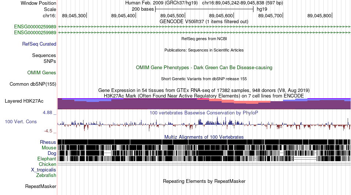Open the RepeatMasker track label
This screenshot has height=195, width=351.
pyautogui.click(x=41, y=186)
